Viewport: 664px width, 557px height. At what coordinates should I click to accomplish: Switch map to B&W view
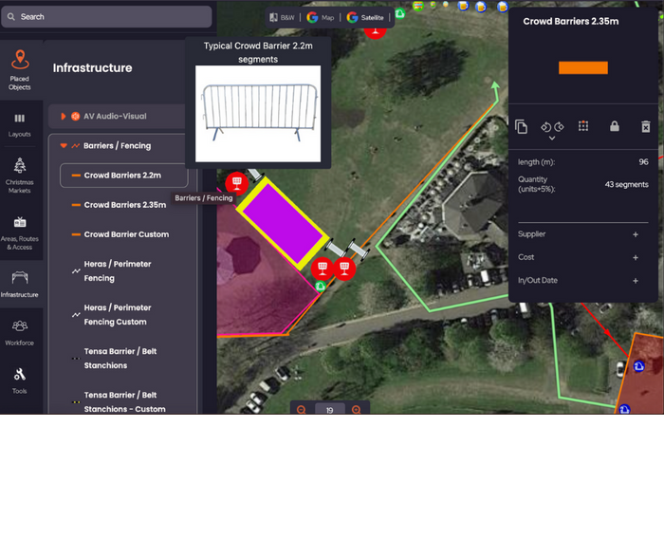[281, 17]
